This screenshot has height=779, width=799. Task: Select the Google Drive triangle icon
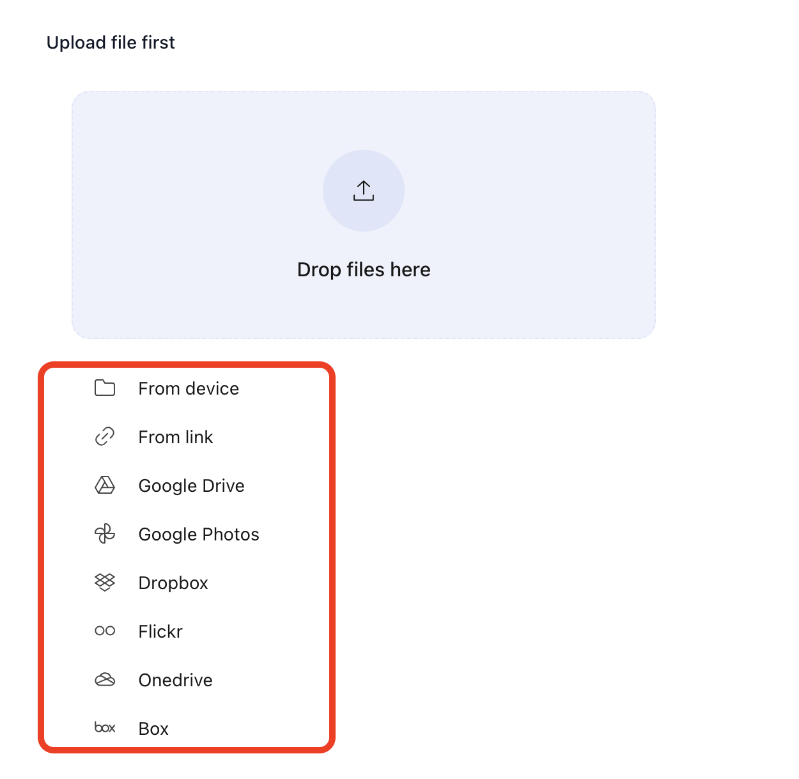tap(104, 485)
